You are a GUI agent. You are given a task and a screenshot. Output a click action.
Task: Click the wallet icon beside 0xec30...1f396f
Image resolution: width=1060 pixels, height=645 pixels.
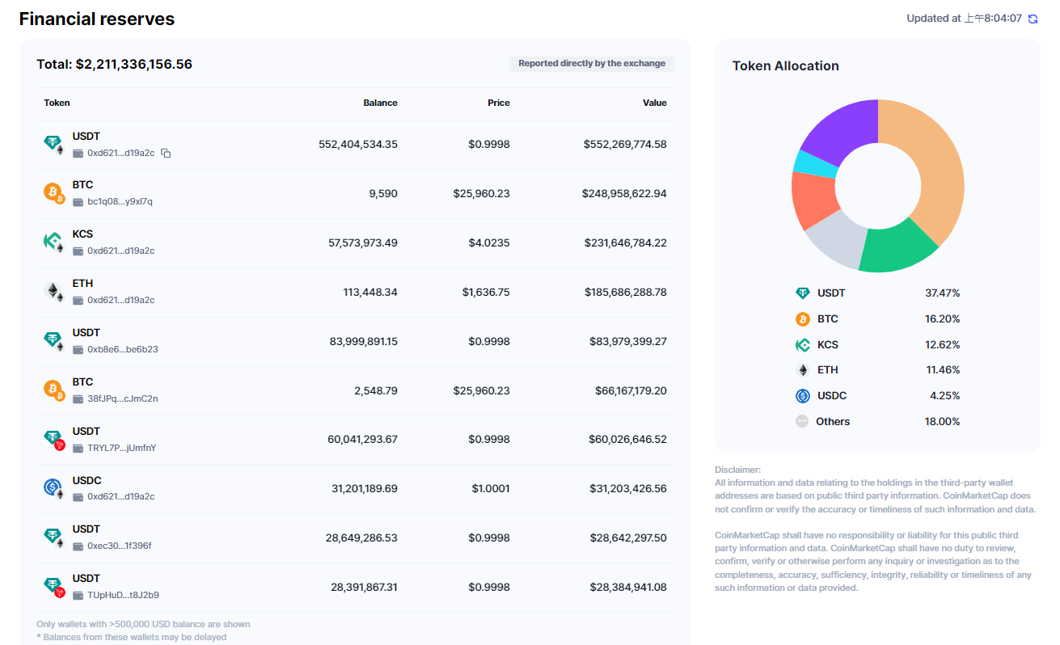coord(78,546)
